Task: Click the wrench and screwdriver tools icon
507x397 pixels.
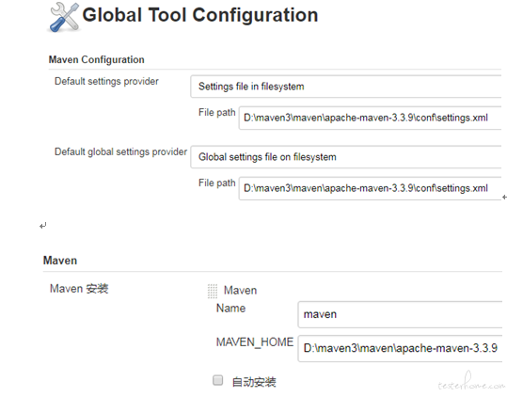Action: click(65, 17)
